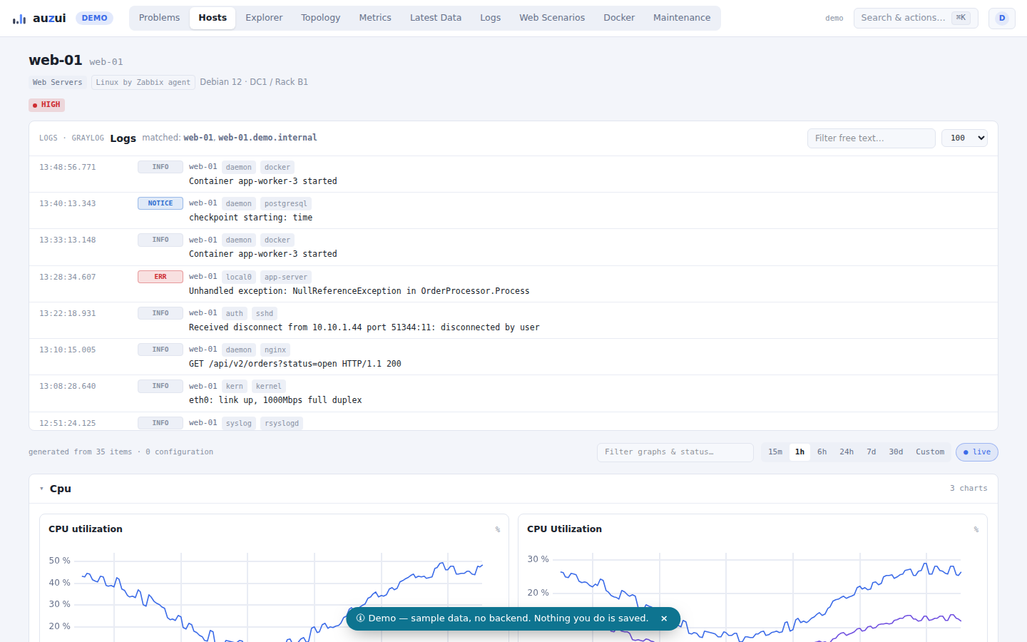Click the Filter graphs & status input
The height and width of the screenshot is (642, 1027).
[675, 452]
